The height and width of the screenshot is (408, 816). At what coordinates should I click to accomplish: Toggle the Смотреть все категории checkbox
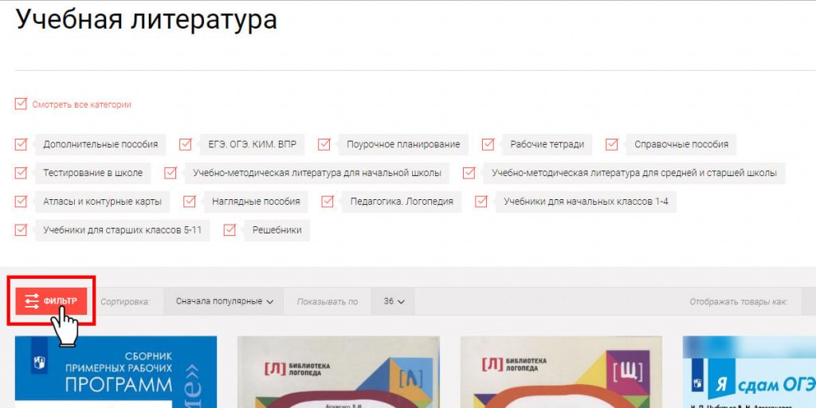[x=21, y=104]
